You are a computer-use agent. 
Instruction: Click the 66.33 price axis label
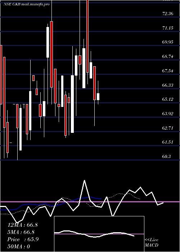tap(168, 85)
